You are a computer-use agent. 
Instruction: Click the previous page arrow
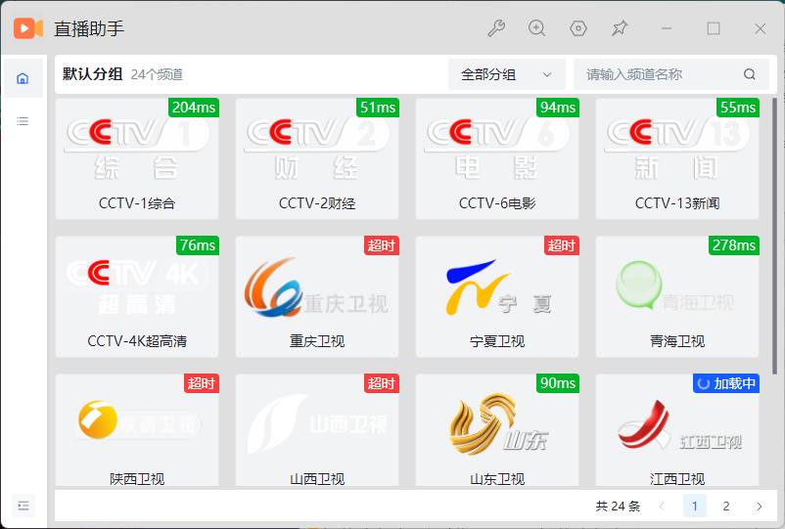click(662, 506)
